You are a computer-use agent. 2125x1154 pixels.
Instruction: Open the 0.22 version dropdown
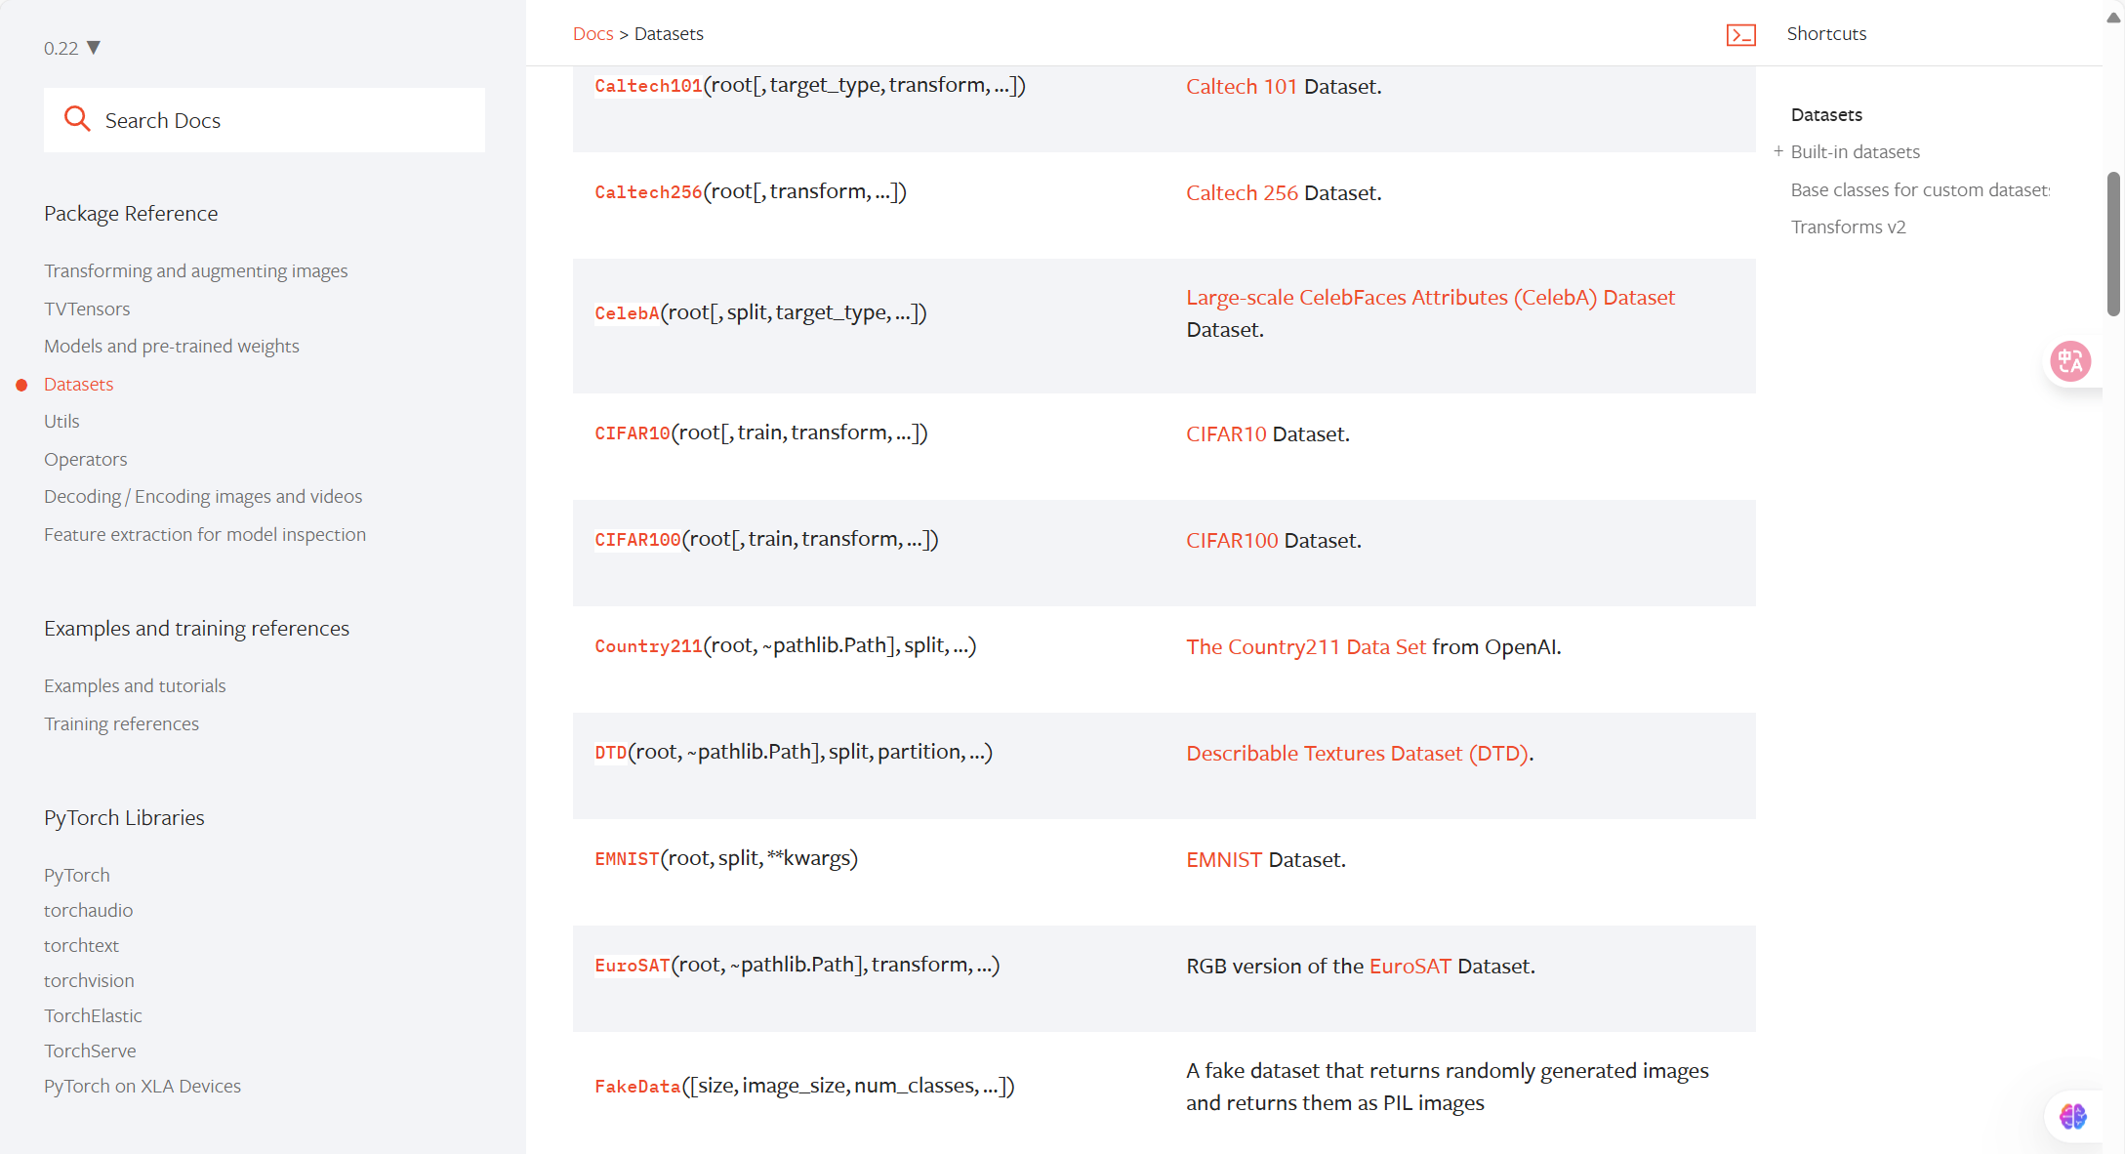coord(71,48)
